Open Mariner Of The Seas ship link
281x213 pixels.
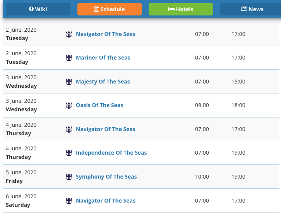[103, 58]
